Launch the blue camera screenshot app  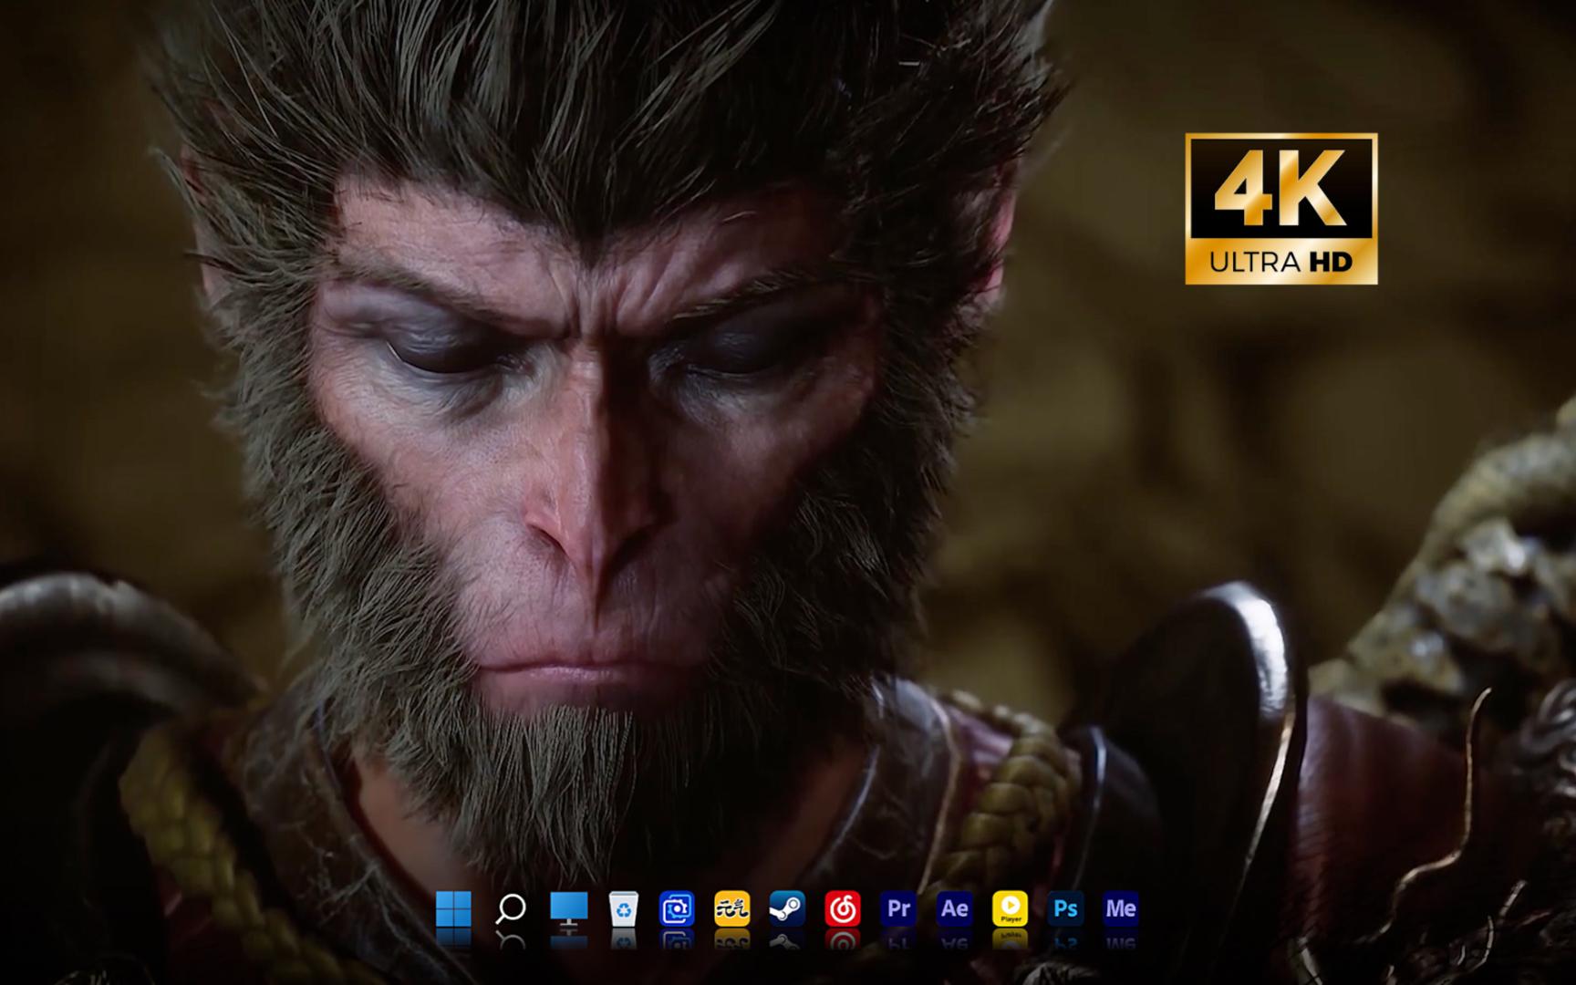(x=677, y=908)
